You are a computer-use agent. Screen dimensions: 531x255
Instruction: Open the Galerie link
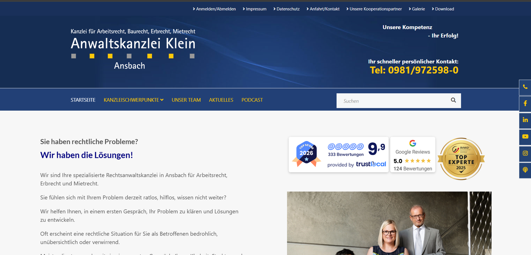pyautogui.click(x=417, y=9)
